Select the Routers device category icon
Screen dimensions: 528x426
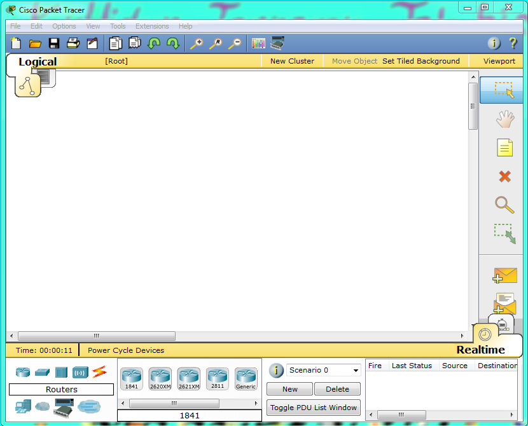23,372
